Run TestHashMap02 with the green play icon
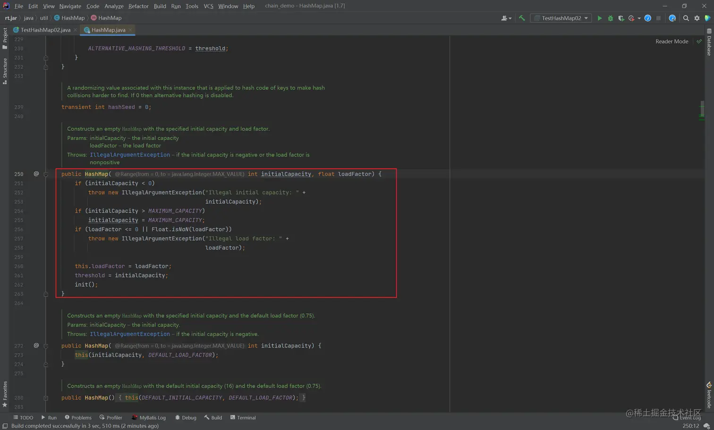The height and width of the screenshot is (430, 714). [x=600, y=18]
